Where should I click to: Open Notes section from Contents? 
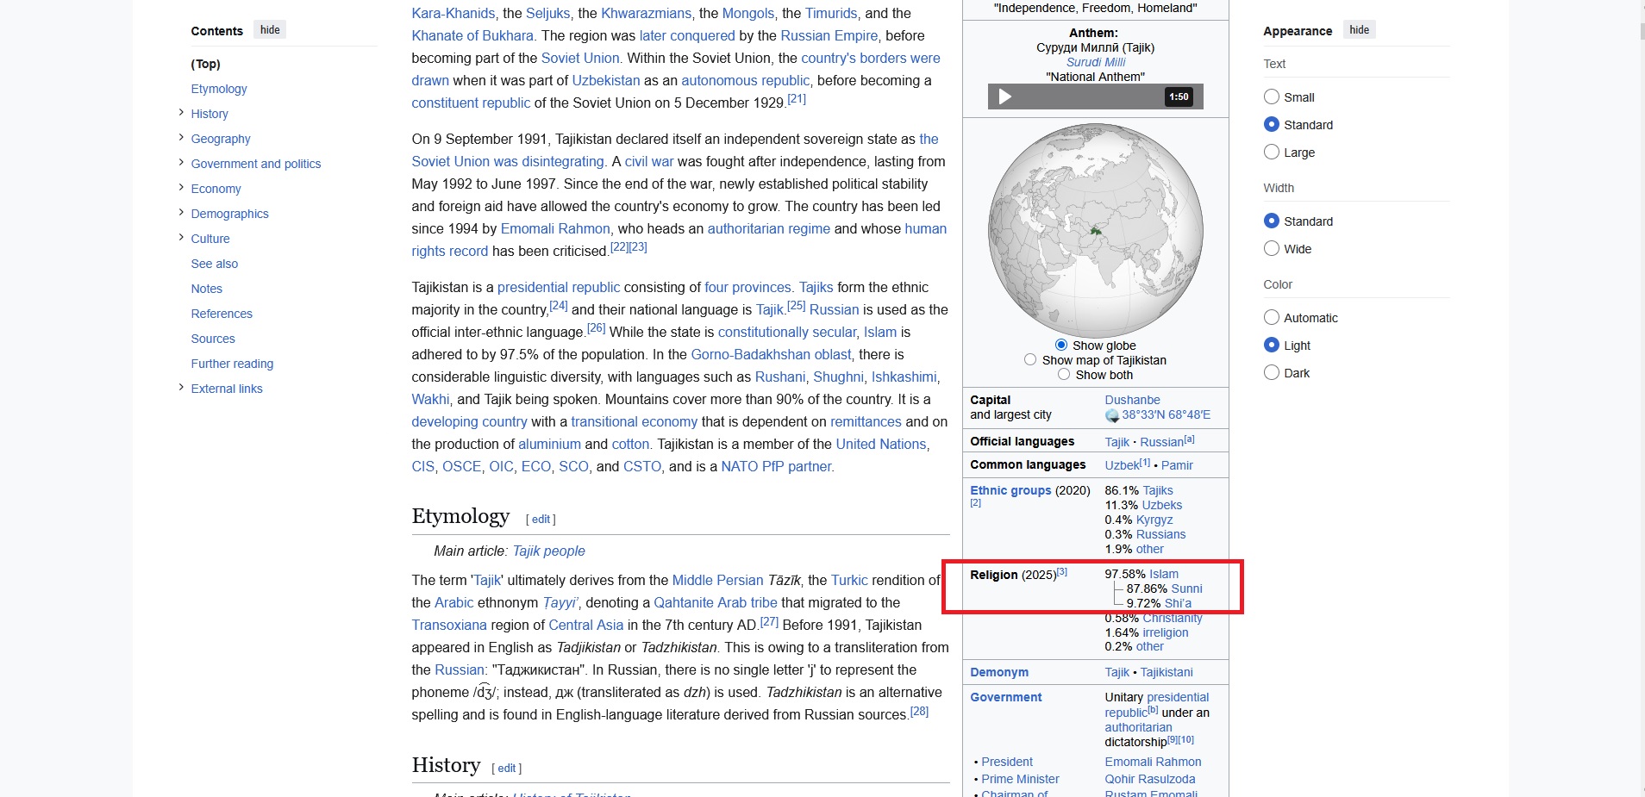[x=207, y=289]
